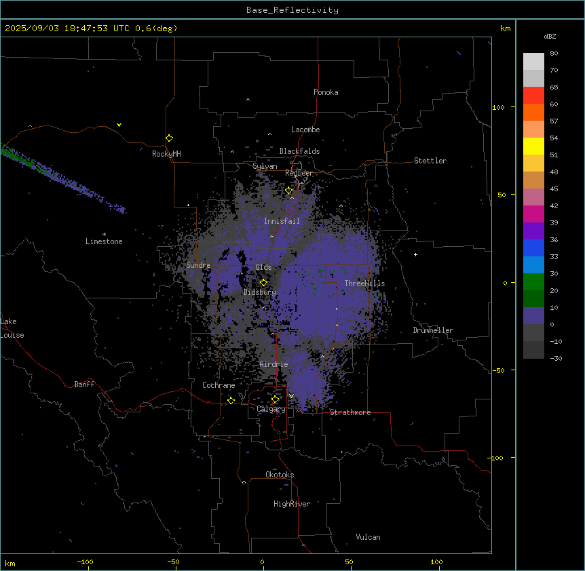Select the Stettler label
Screen dimensions: 585x571
(x=430, y=161)
